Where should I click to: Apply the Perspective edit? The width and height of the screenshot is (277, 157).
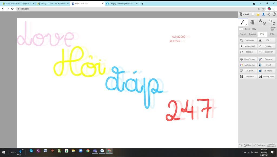click(248, 46)
